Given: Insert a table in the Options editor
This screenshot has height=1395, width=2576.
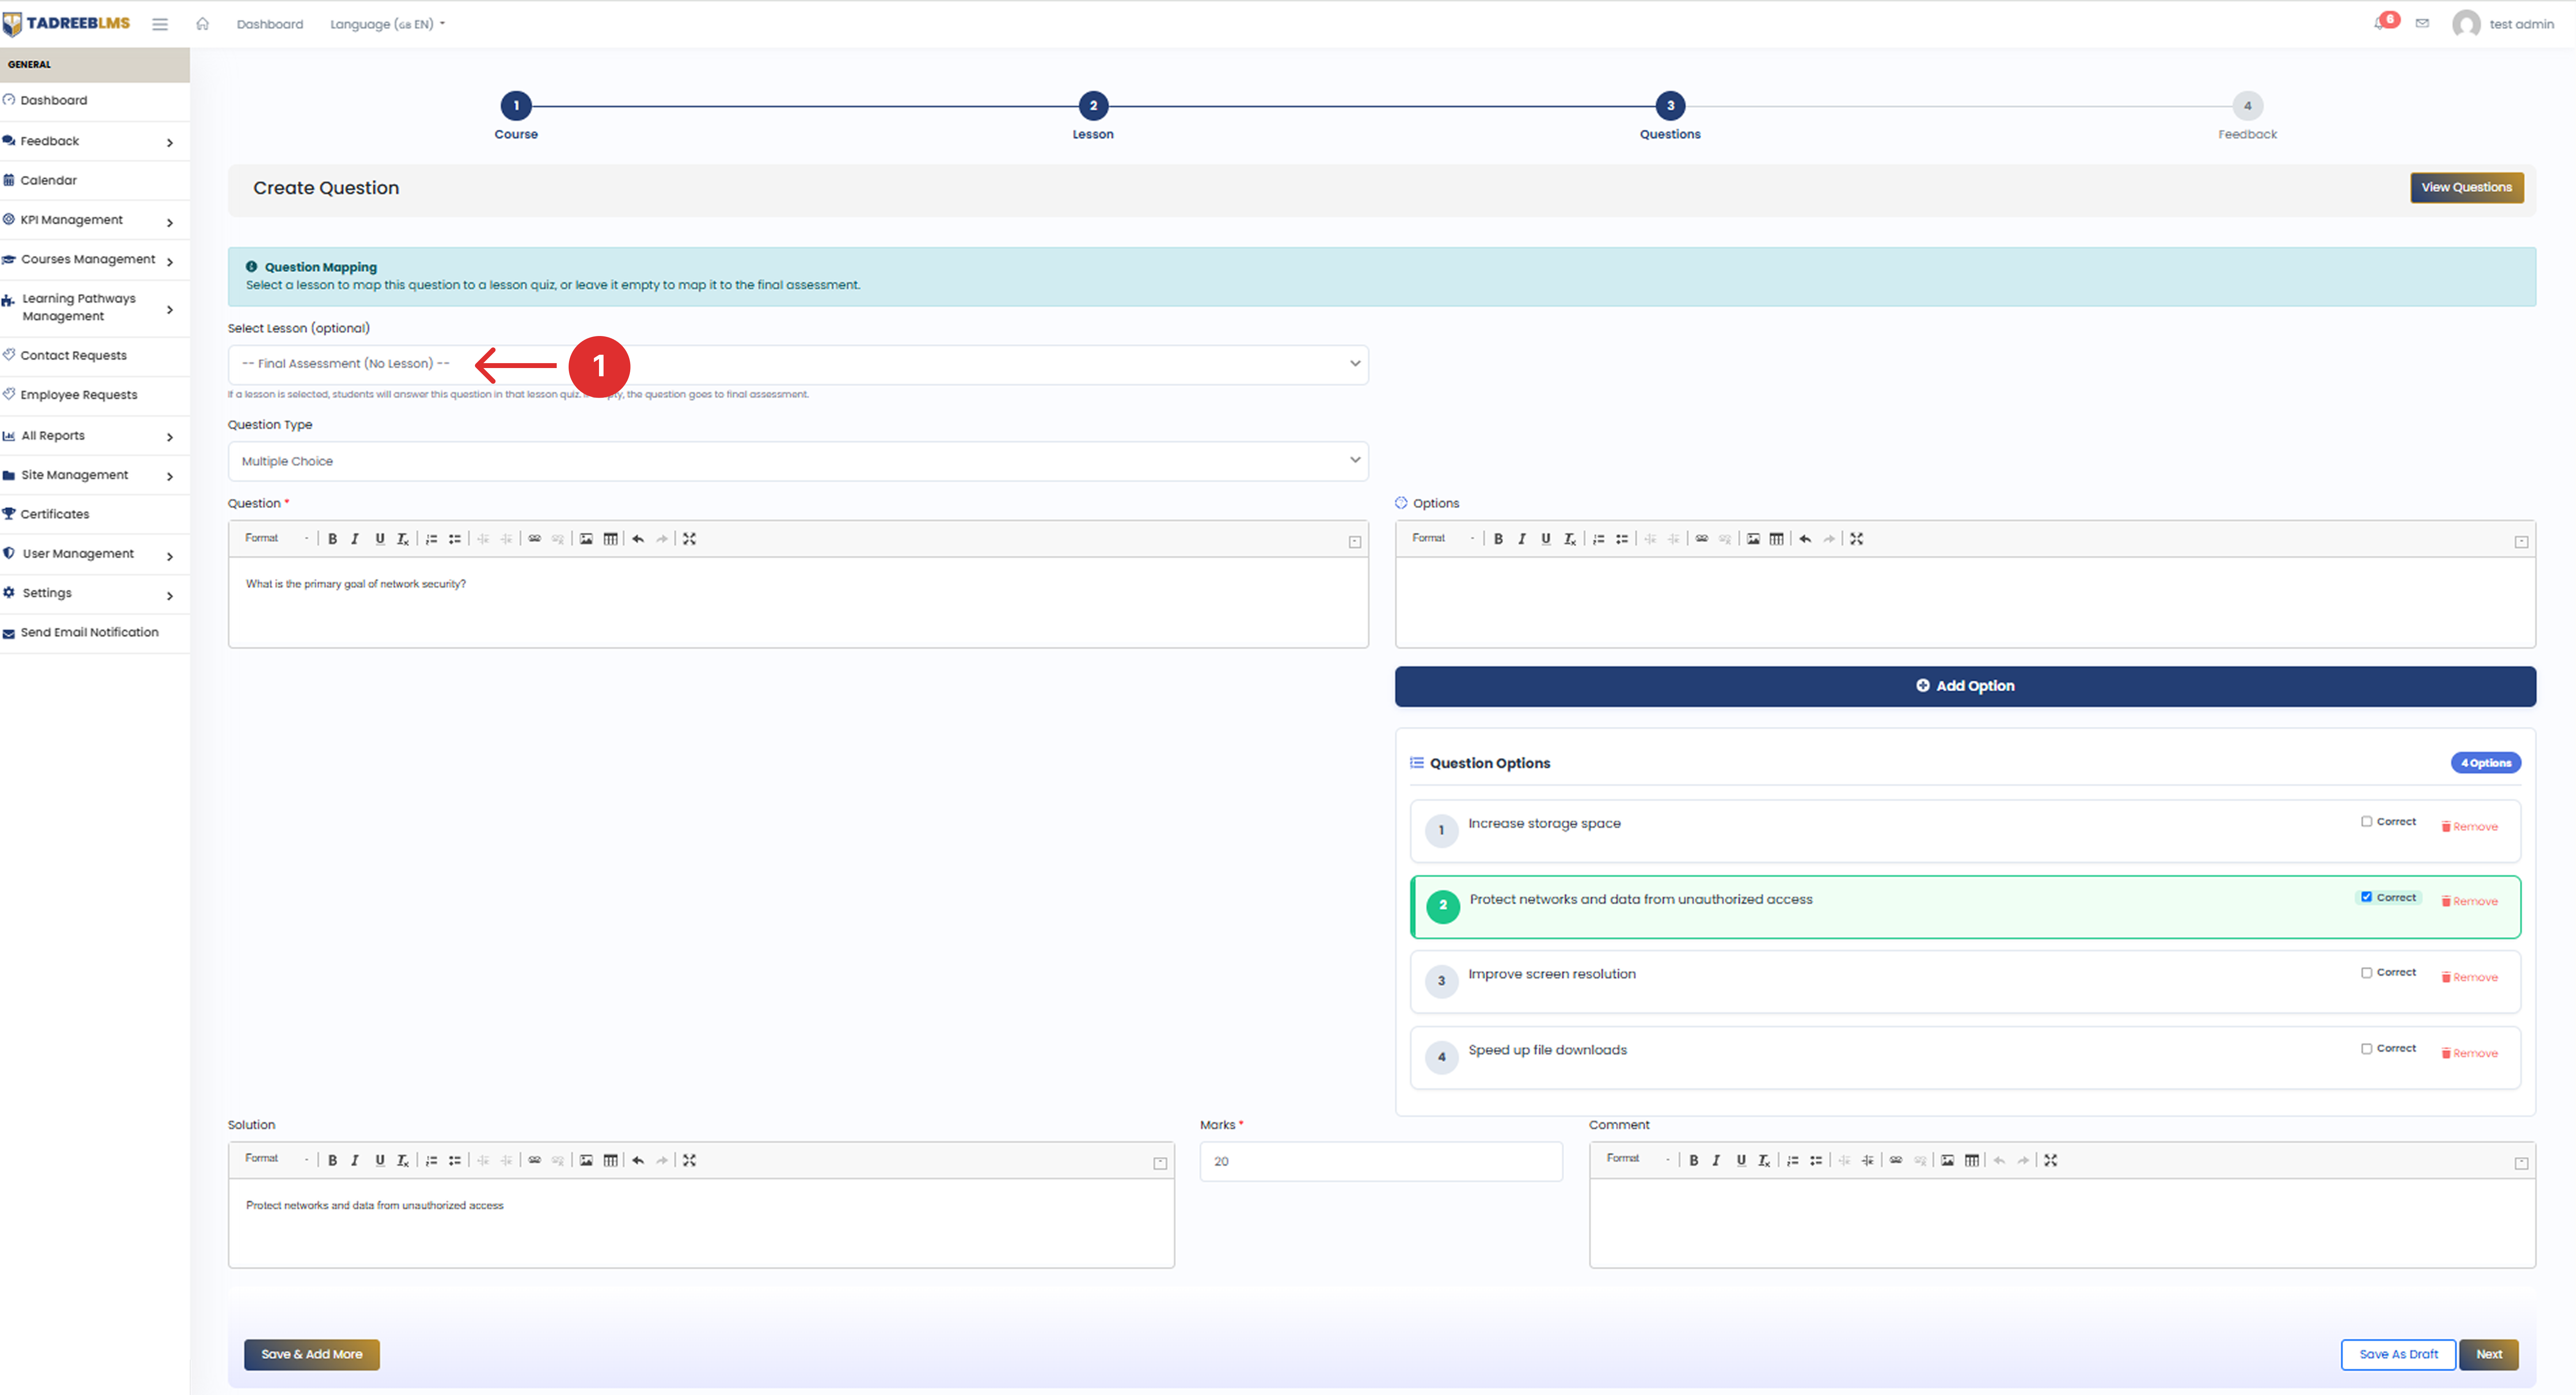Looking at the screenshot, I should click(1776, 539).
